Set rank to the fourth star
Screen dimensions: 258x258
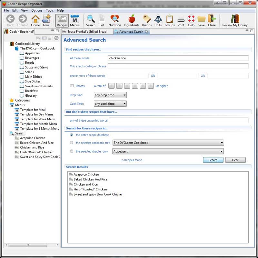[135, 86]
